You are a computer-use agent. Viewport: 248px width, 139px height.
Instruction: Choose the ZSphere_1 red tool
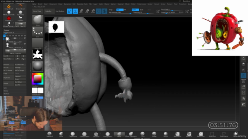9,19
